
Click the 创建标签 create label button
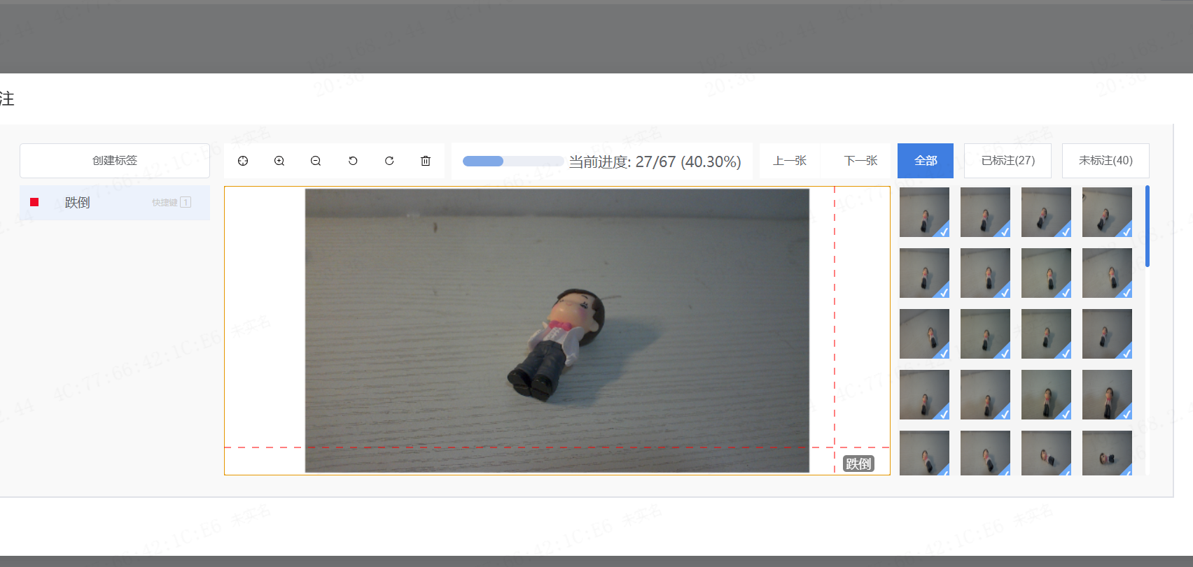[x=115, y=161]
